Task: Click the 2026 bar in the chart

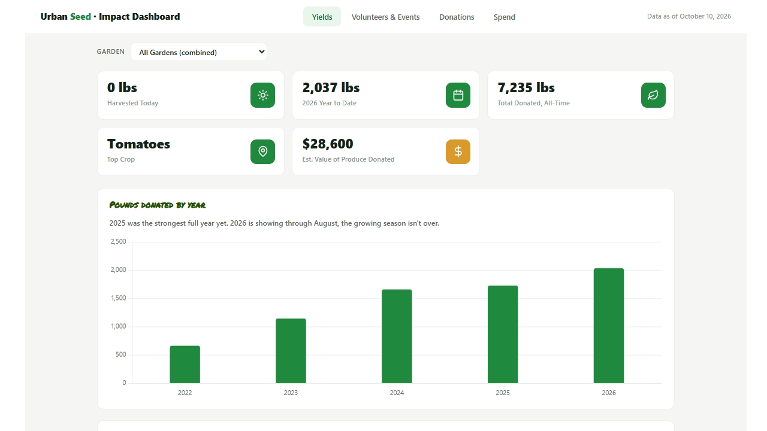Action: click(x=609, y=326)
